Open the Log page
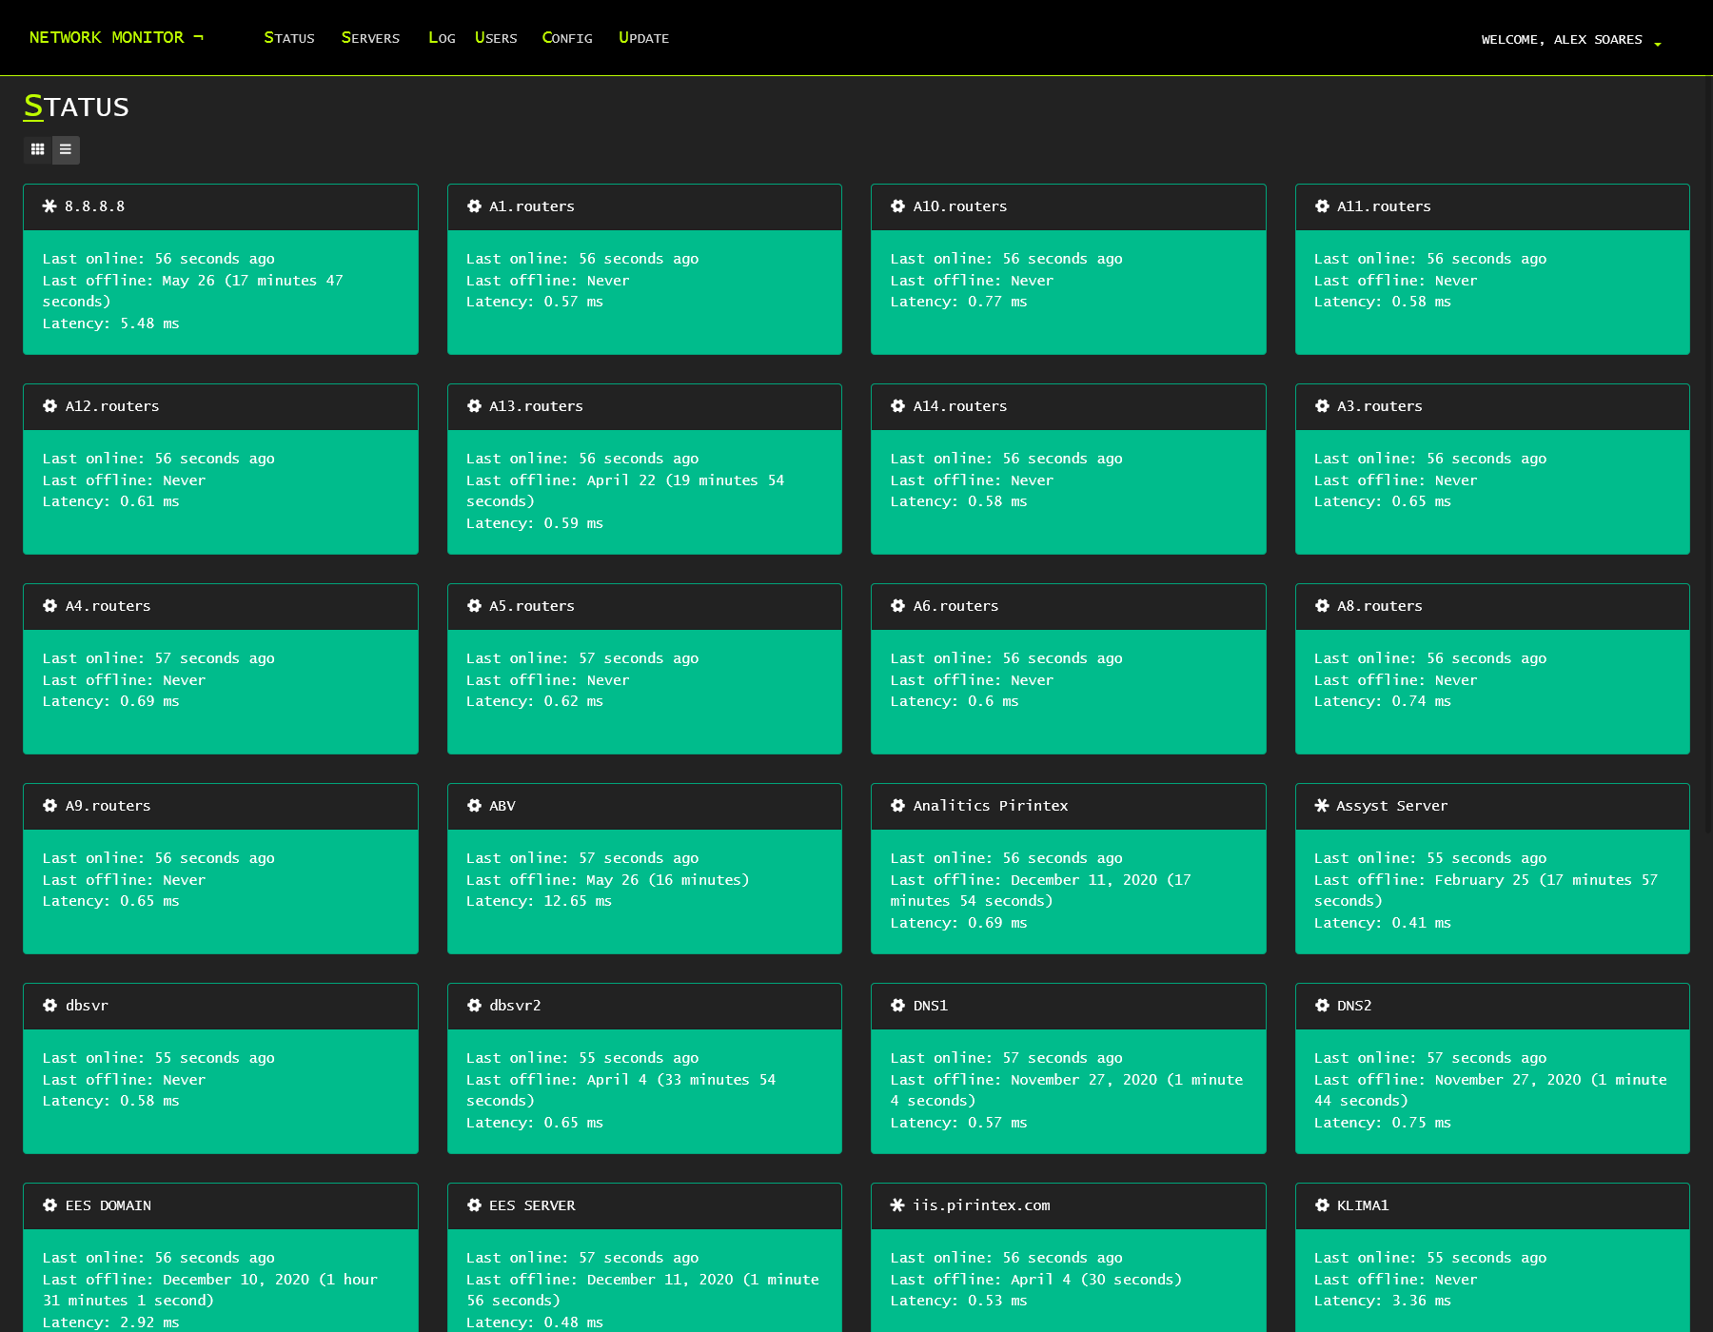 click(x=442, y=38)
